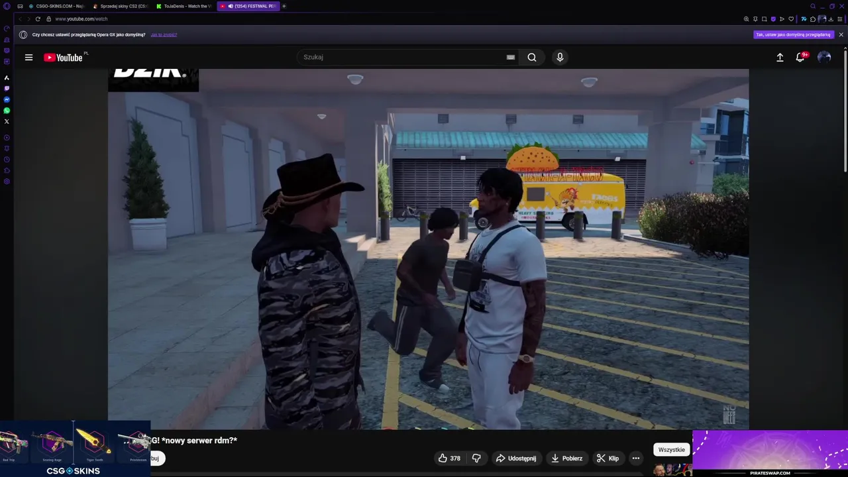The image size is (848, 477).
Task: Open the YouTube account avatar menu
Action: tap(824, 58)
